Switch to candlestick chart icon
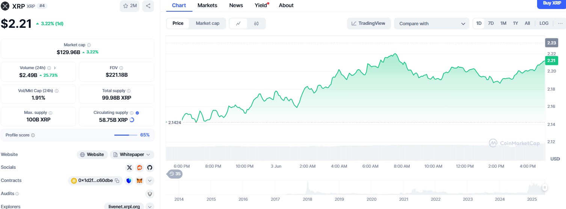 pos(256,23)
